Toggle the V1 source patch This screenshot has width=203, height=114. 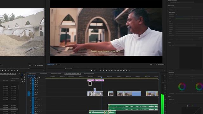coord(29,94)
